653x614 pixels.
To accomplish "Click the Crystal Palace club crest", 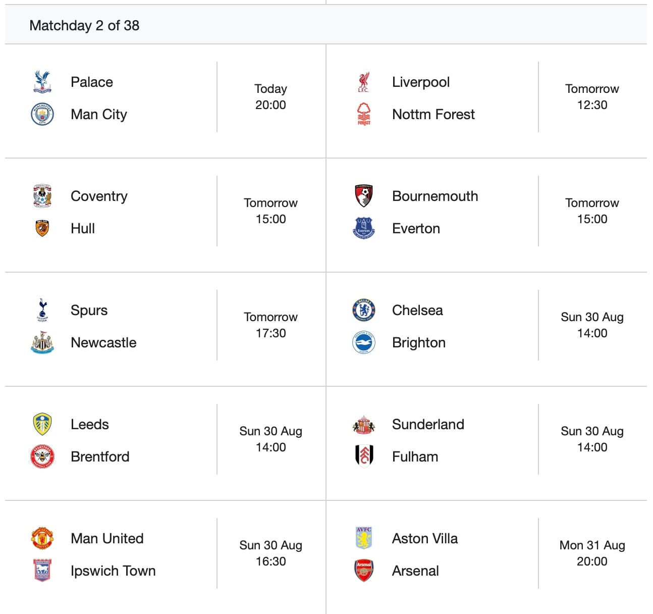I will (x=42, y=82).
